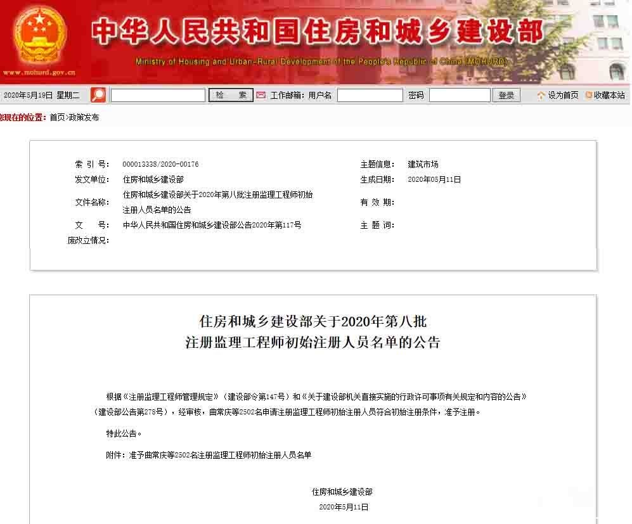
Task: Click the 特此公告。 paragraph
Action: point(124,433)
